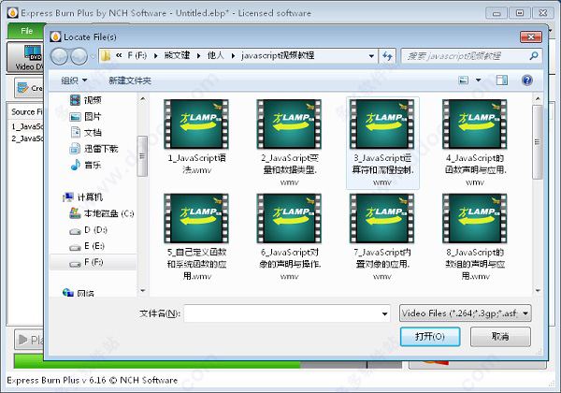This screenshot has height=393, width=561.
Task: Click the Source File column header in Express Burn
Action: pyautogui.click(x=26, y=112)
